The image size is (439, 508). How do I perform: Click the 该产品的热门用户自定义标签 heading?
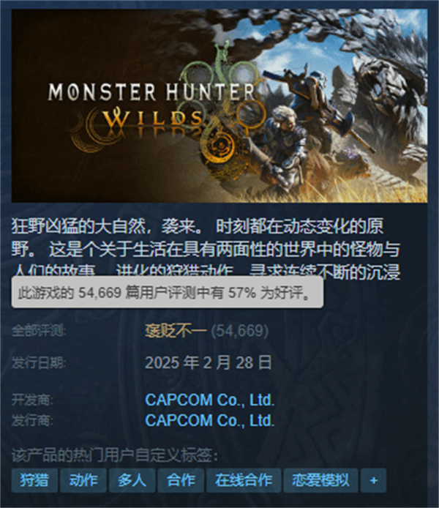click(x=115, y=455)
